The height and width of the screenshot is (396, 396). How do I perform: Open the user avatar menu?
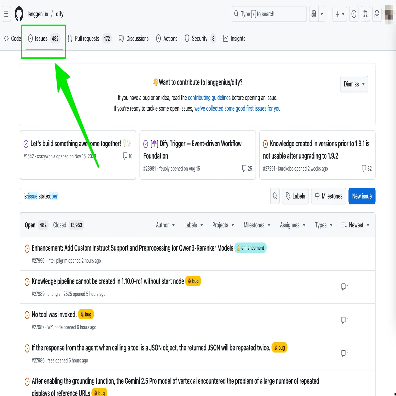coord(389,14)
